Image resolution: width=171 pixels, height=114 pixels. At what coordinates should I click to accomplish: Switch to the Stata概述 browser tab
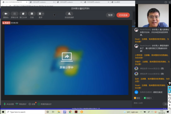point(117,2)
